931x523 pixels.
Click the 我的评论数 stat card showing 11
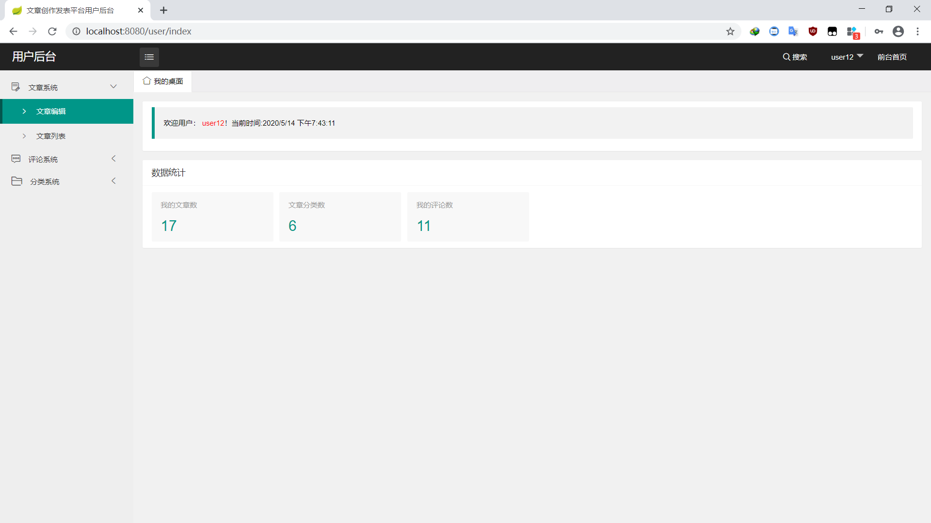coord(468,216)
